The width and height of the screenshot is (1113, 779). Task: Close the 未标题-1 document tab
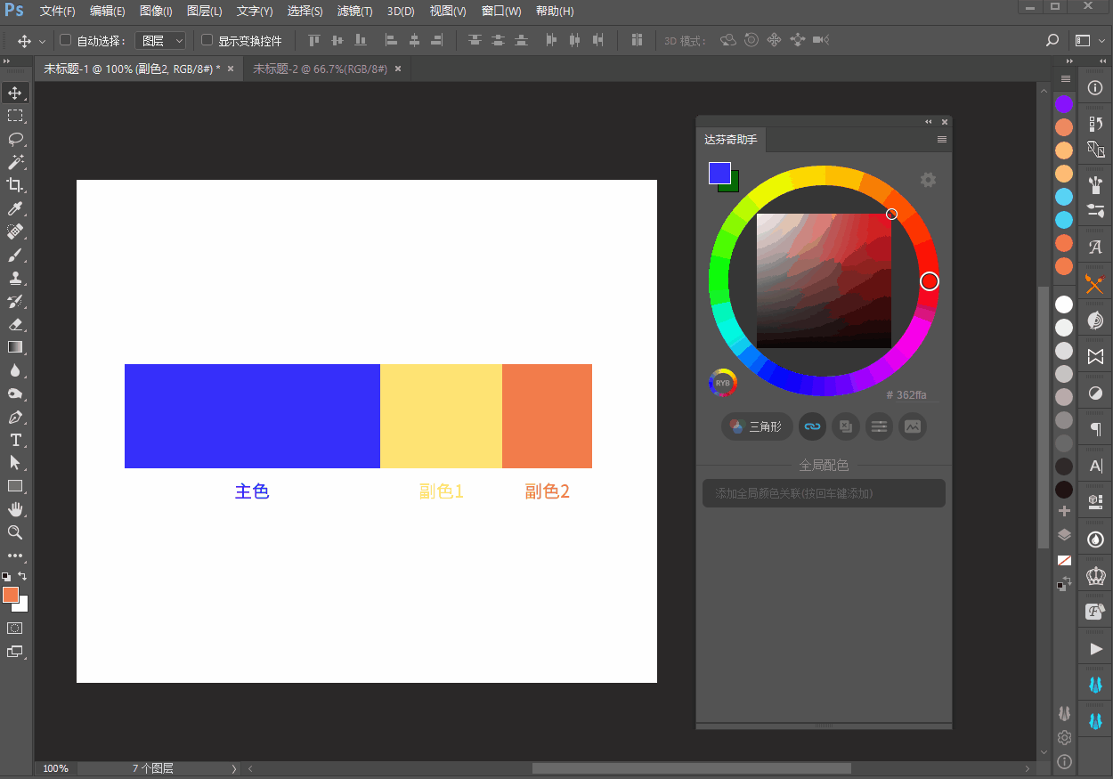(231, 69)
